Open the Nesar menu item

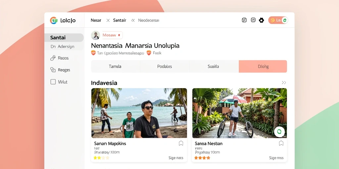tap(96, 20)
